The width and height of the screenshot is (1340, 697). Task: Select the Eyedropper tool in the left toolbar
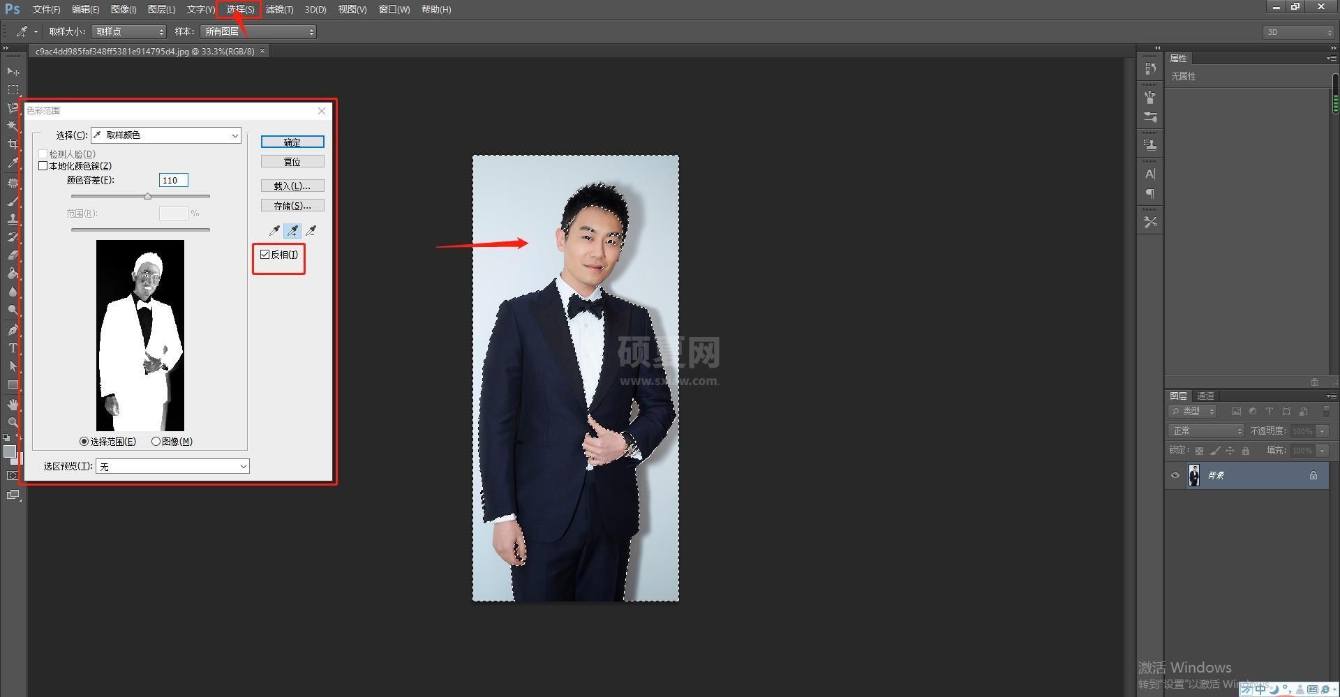13,163
